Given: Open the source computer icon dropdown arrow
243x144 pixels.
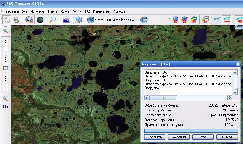Looking at the screenshot, I should click(x=84, y=20).
